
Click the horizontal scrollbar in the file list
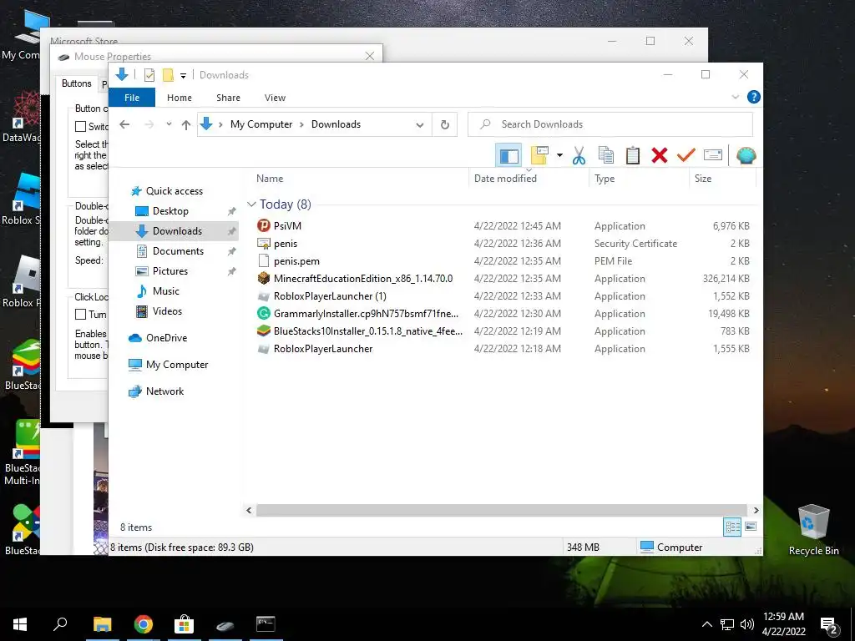click(x=502, y=510)
